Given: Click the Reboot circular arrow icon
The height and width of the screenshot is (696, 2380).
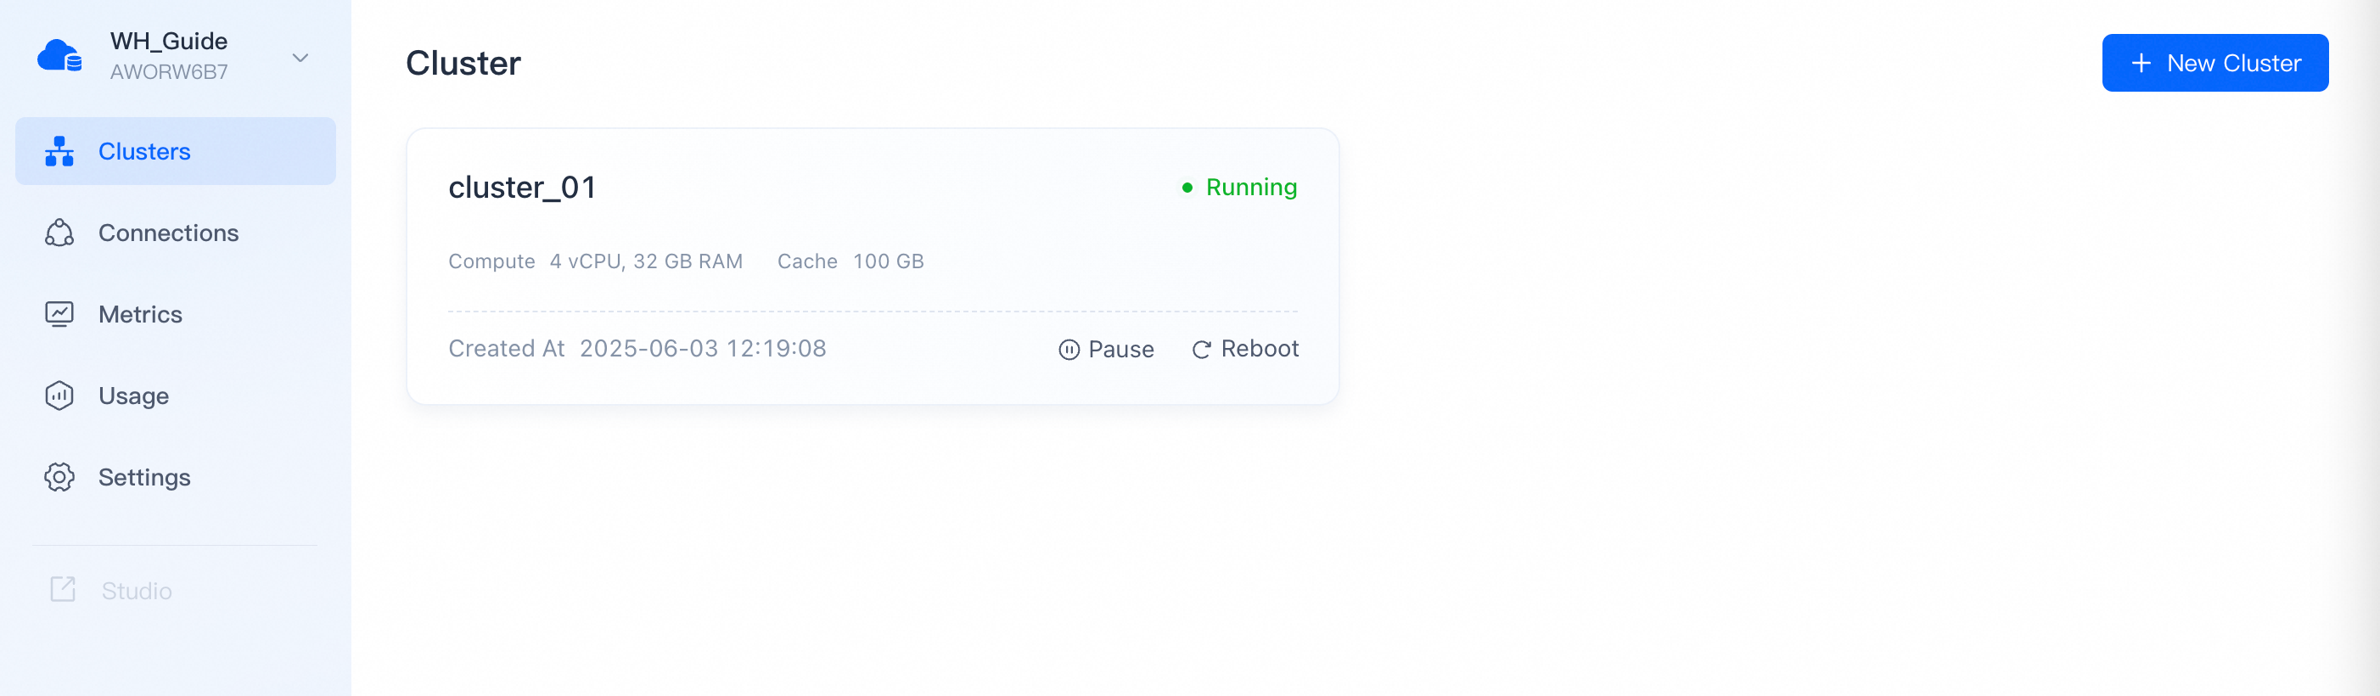Looking at the screenshot, I should (x=1201, y=350).
